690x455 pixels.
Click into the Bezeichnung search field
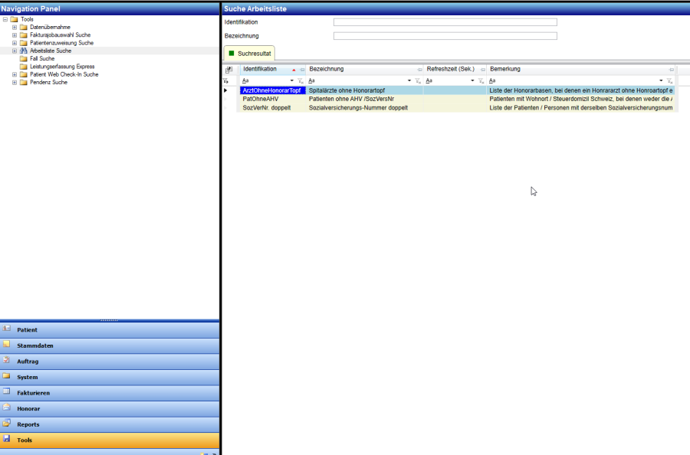click(x=445, y=36)
